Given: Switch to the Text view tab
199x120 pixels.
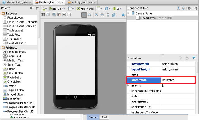Looking at the screenshot, I should click(104, 117).
